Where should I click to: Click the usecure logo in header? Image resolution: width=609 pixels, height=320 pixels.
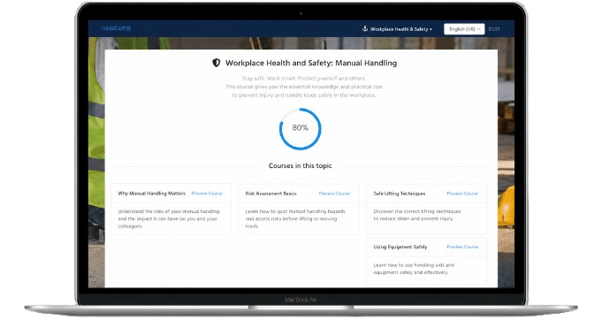point(116,28)
